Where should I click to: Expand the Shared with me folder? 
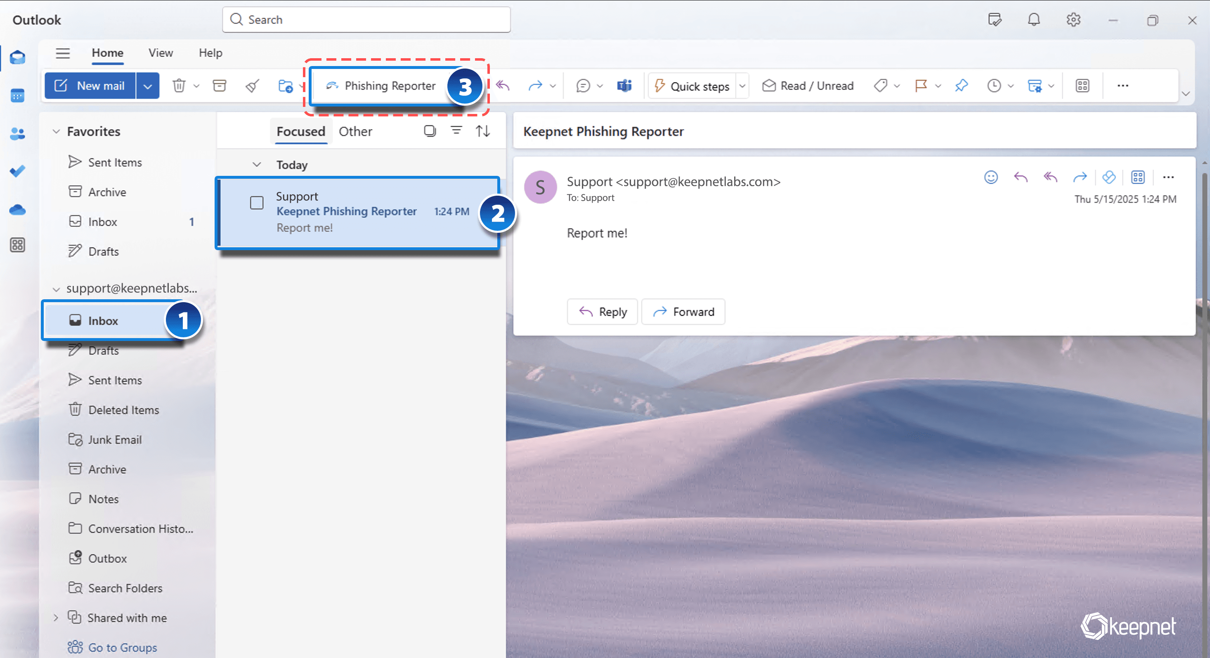pyautogui.click(x=56, y=618)
